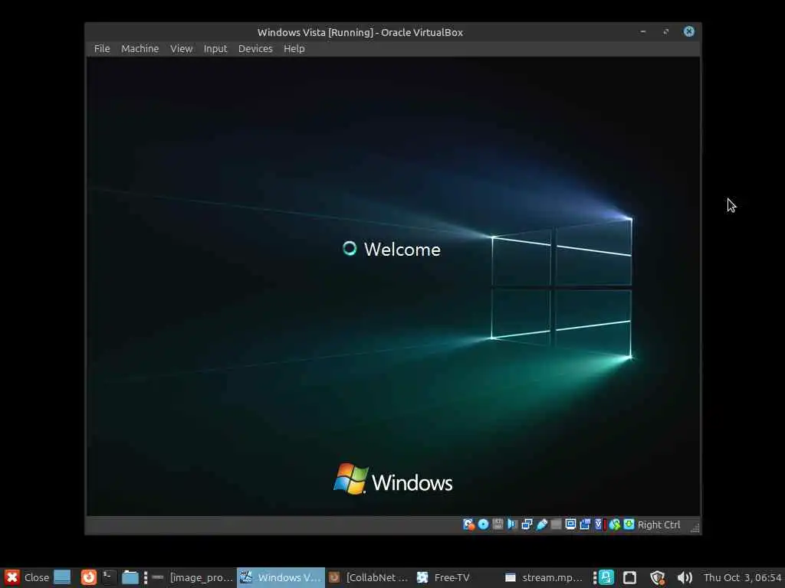Open the security shield tray icon

pyautogui.click(x=657, y=578)
